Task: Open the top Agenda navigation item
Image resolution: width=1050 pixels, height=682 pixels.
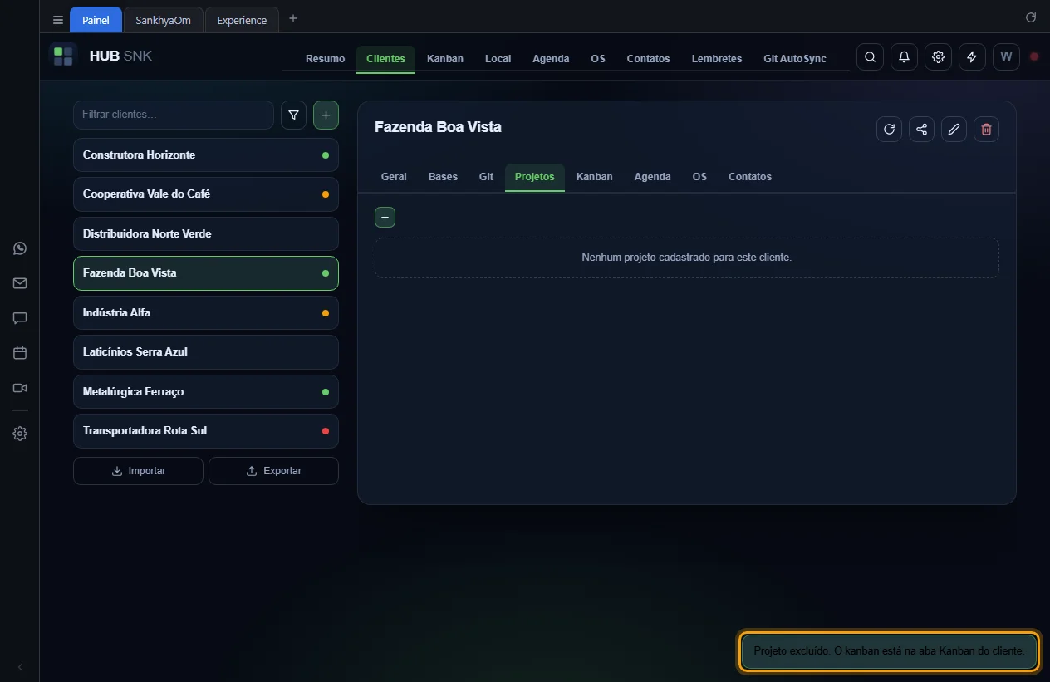Action: pos(551,59)
